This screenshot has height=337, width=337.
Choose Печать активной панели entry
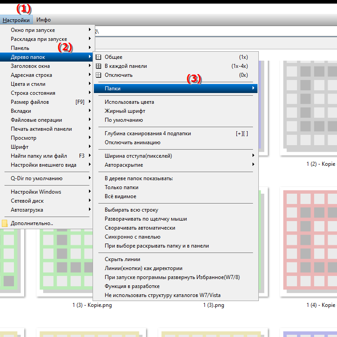click(46, 129)
